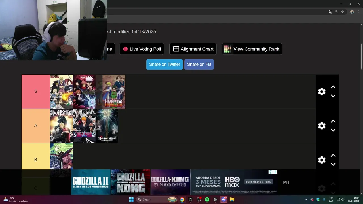
Task: Click the grid icon on Alignment Chart
Action: (x=176, y=49)
